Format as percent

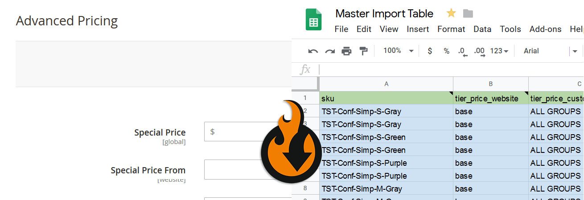446,51
